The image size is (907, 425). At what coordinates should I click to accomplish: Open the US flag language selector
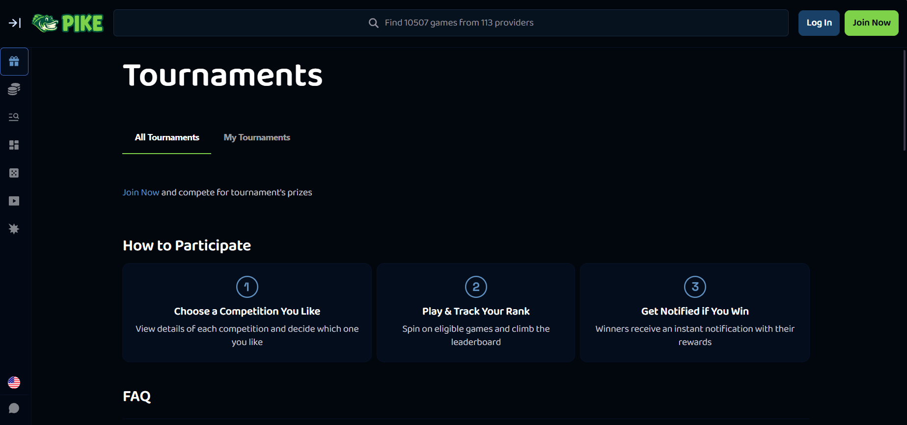coord(14,382)
